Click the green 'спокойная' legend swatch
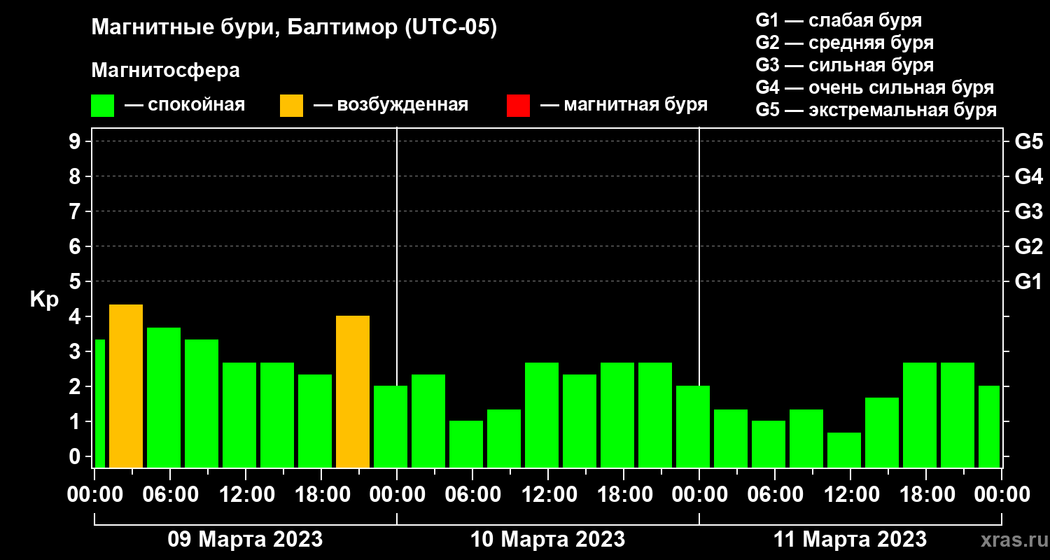Image resolution: width=1050 pixels, height=560 pixels. point(103,106)
